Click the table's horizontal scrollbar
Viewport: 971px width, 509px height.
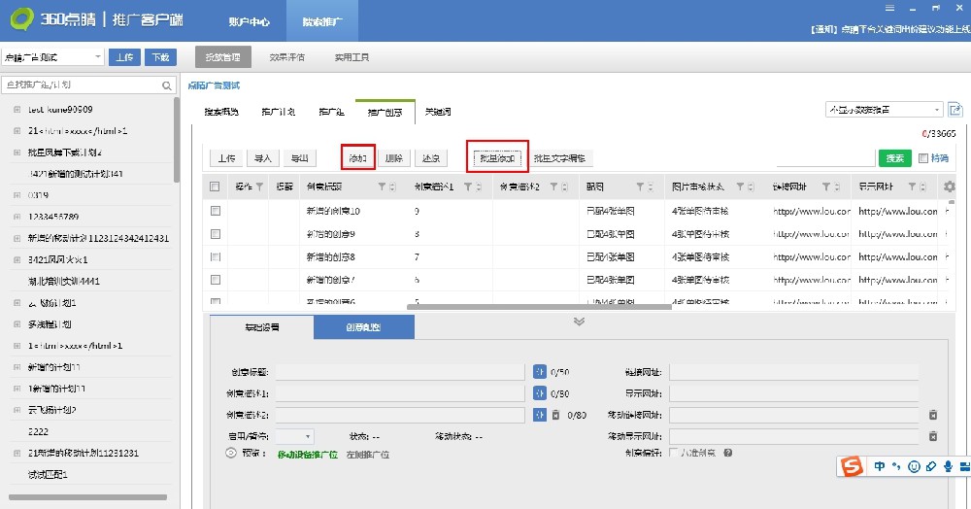click(x=539, y=307)
